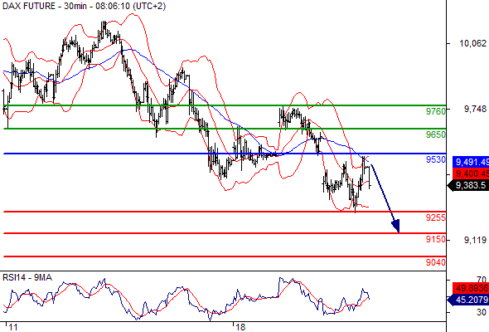Click the black 9,383.5 current price tag
The width and height of the screenshot is (489, 332).
(467, 185)
